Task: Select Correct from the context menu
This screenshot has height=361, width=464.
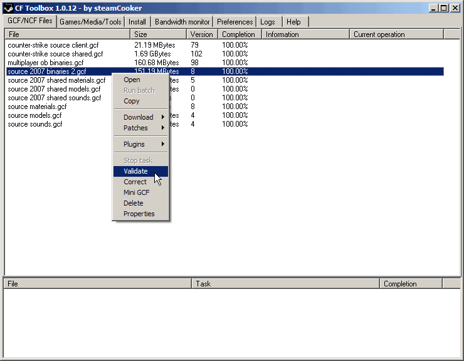Action: (140, 182)
